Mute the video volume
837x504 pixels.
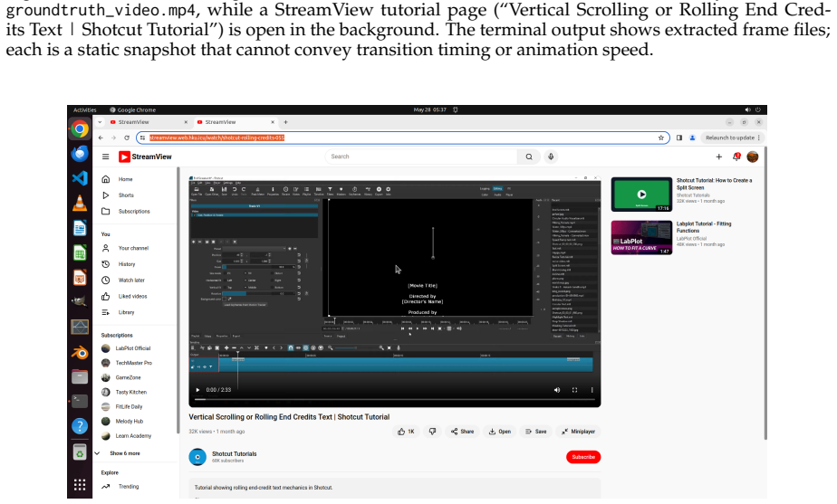tap(557, 390)
